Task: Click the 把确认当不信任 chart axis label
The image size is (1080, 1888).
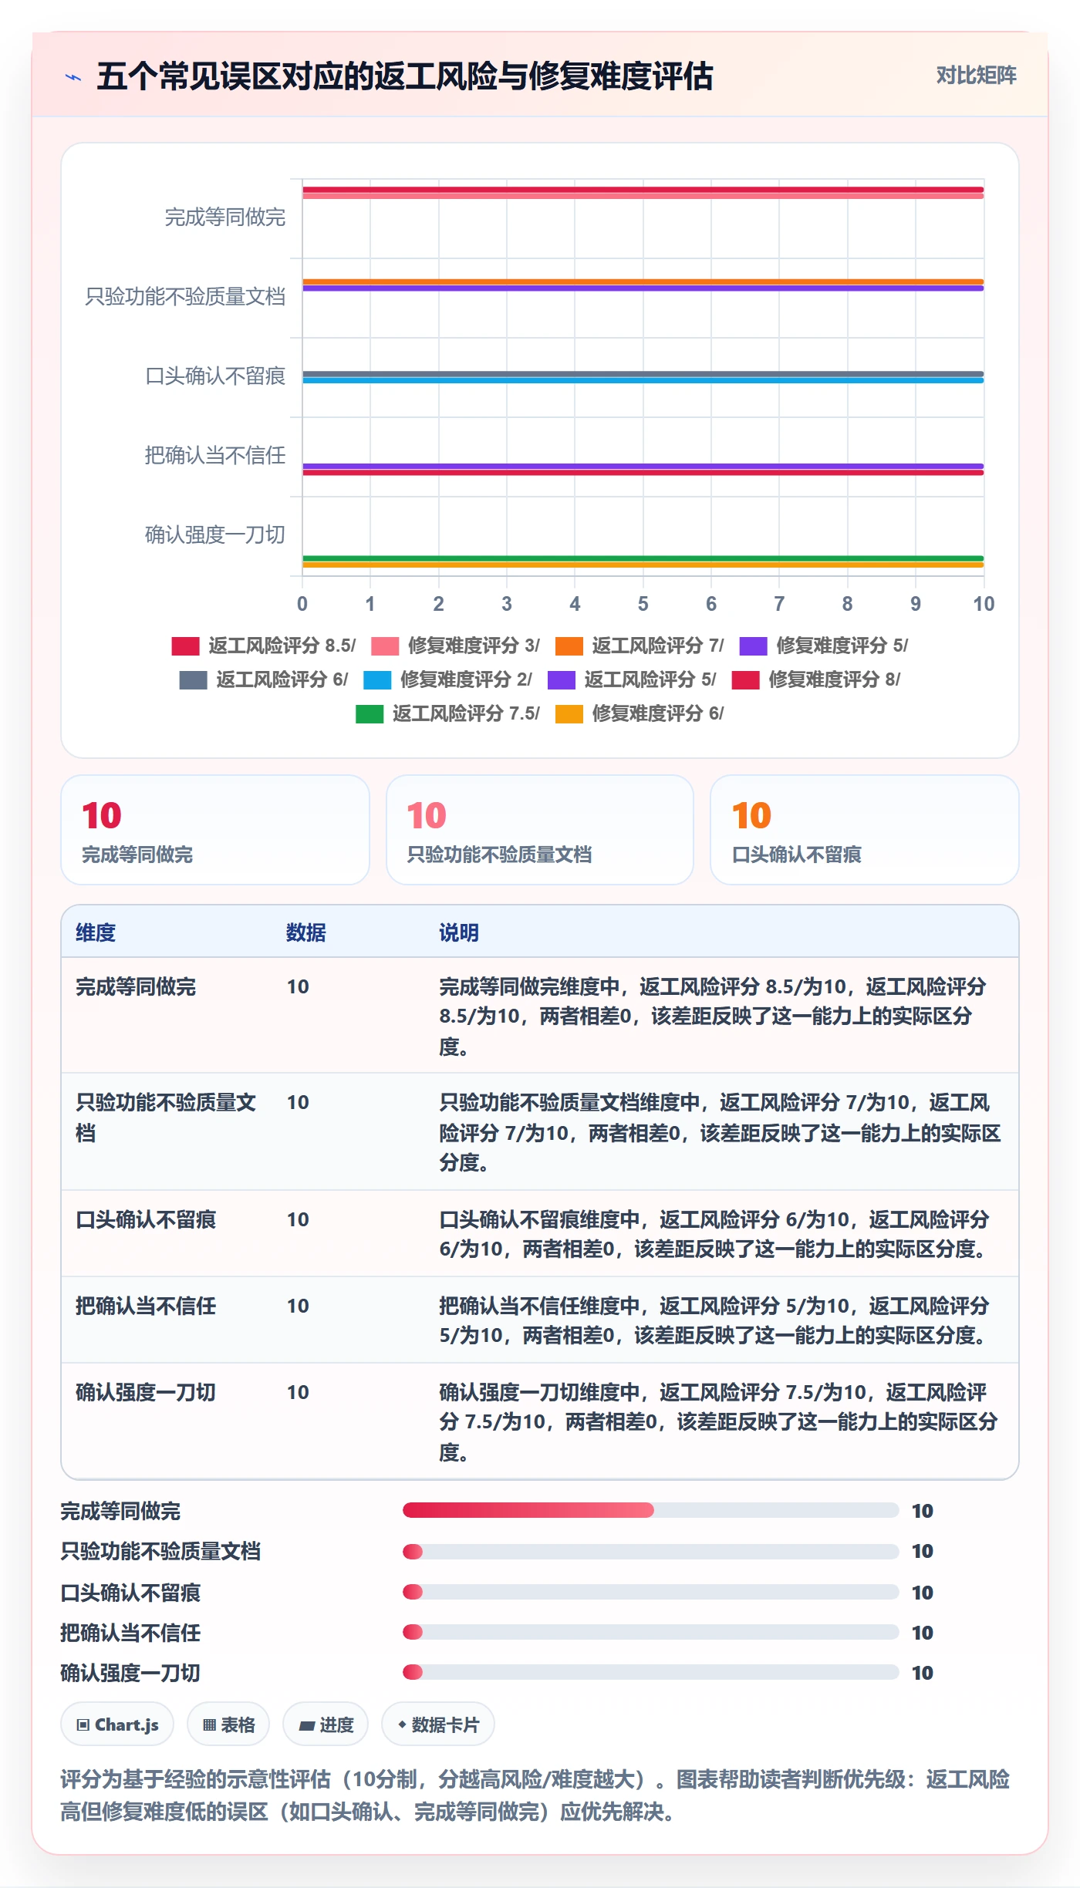Action: pos(215,456)
